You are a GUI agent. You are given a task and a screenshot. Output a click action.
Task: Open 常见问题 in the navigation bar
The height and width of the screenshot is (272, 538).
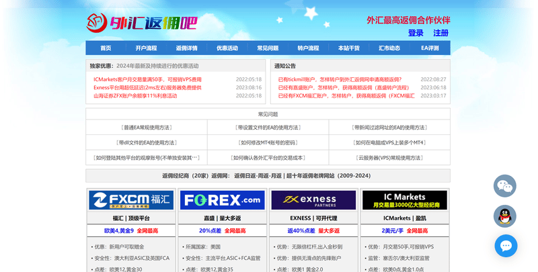click(x=268, y=48)
